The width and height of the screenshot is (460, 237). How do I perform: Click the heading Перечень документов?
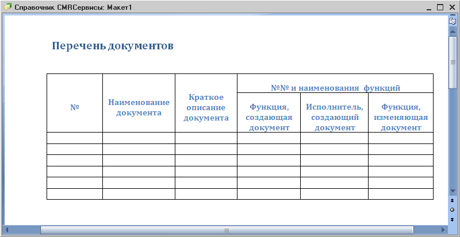pyautogui.click(x=113, y=46)
